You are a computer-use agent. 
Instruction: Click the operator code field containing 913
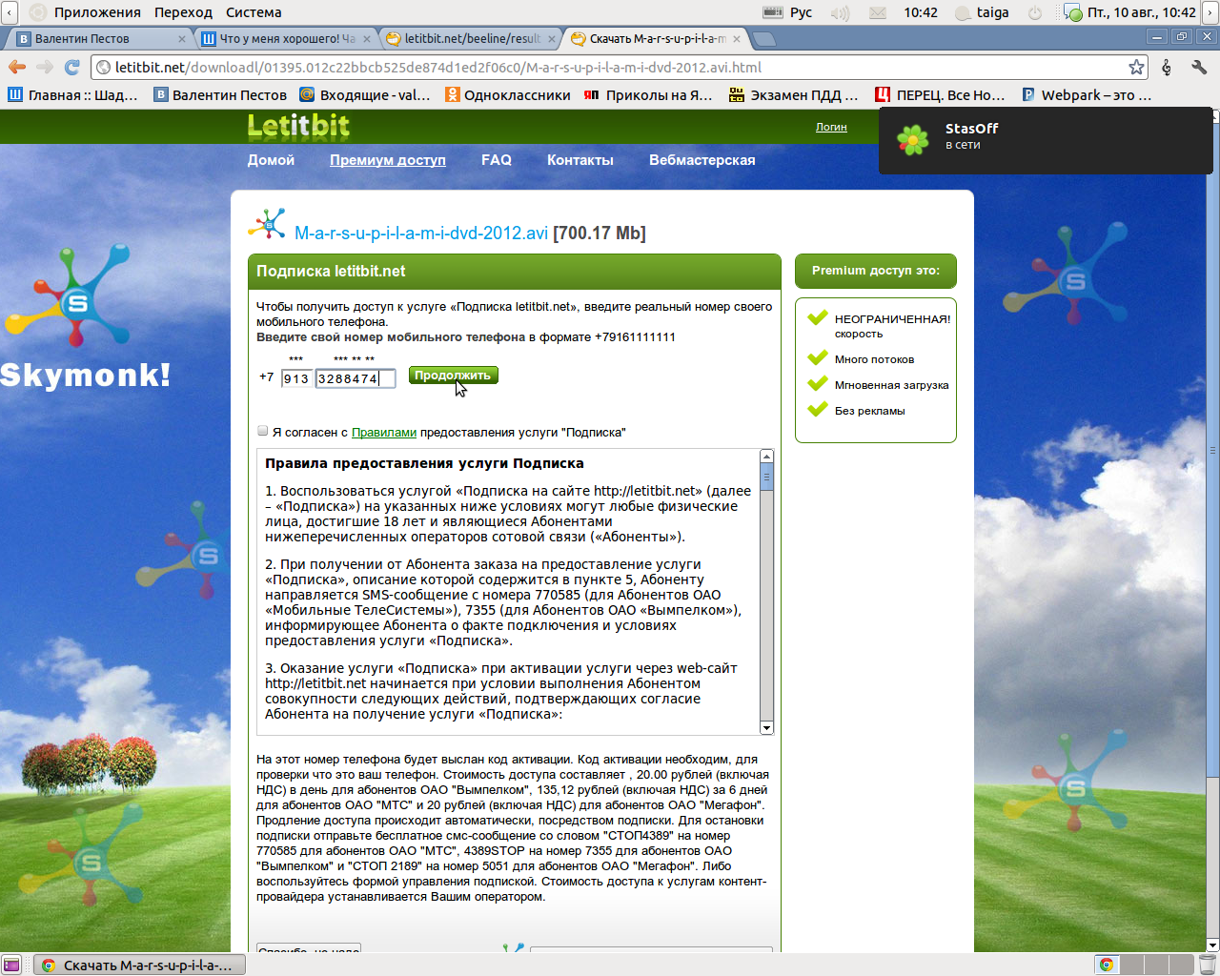tap(296, 378)
